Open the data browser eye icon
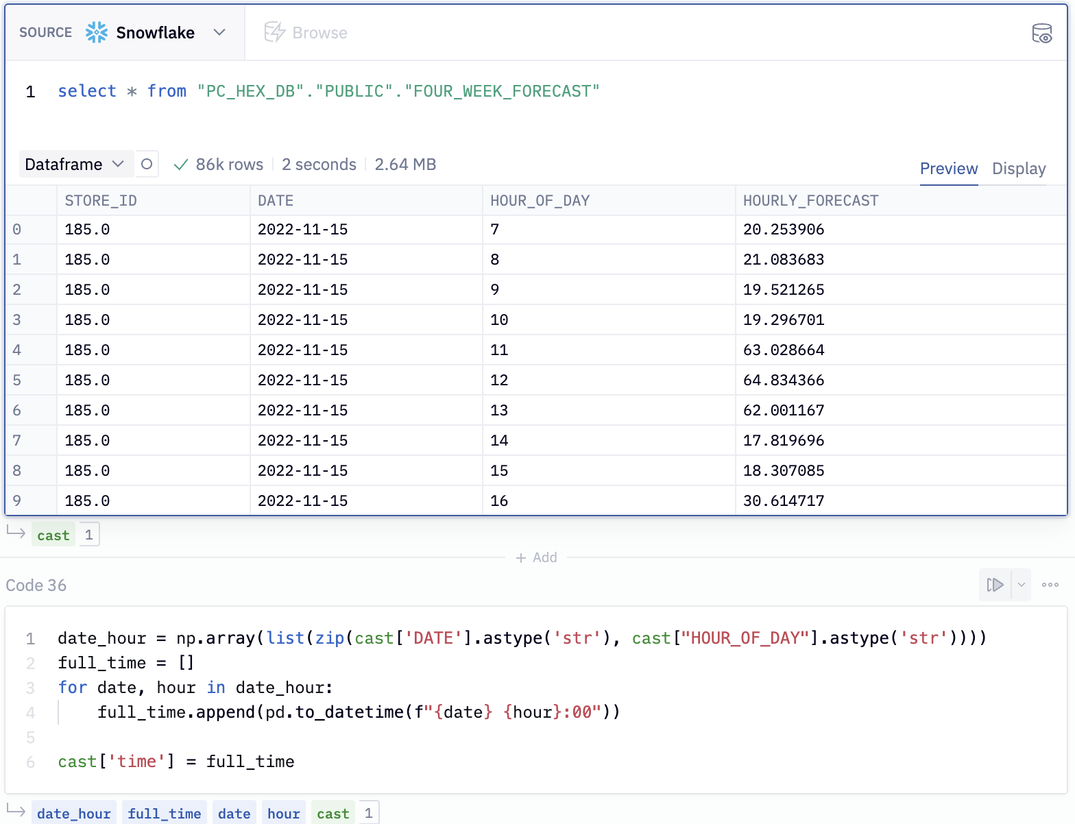This screenshot has height=824, width=1075. (x=1041, y=33)
